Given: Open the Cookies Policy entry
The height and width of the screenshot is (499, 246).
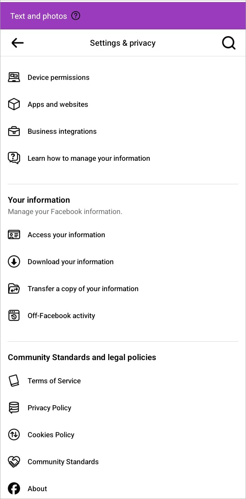Looking at the screenshot, I should pos(51,435).
